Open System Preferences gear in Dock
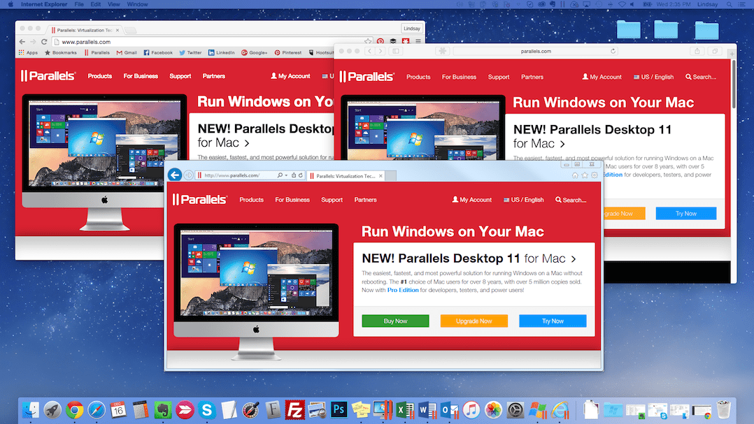Viewport: 754px width, 424px height. tap(515, 409)
